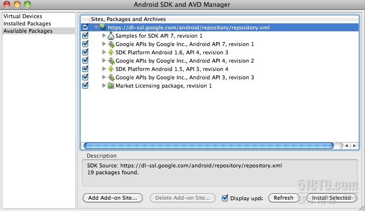Click Install Selected button
The image size is (365, 211).
tap(332, 198)
